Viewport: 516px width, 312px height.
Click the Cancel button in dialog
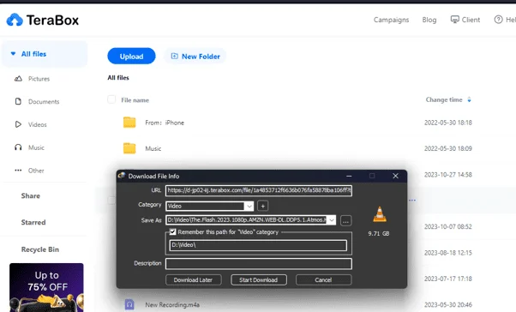click(x=323, y=280)
